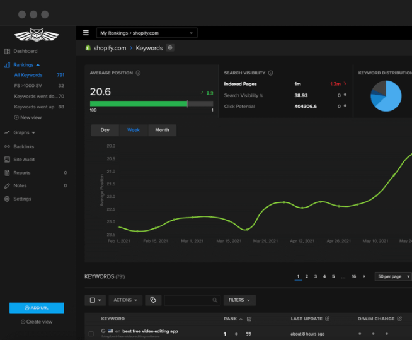Click chart data point at Mar 29, 2021
Image resolution: width=412 pixels, height=340 pixels.
click(x=265, y=208)
